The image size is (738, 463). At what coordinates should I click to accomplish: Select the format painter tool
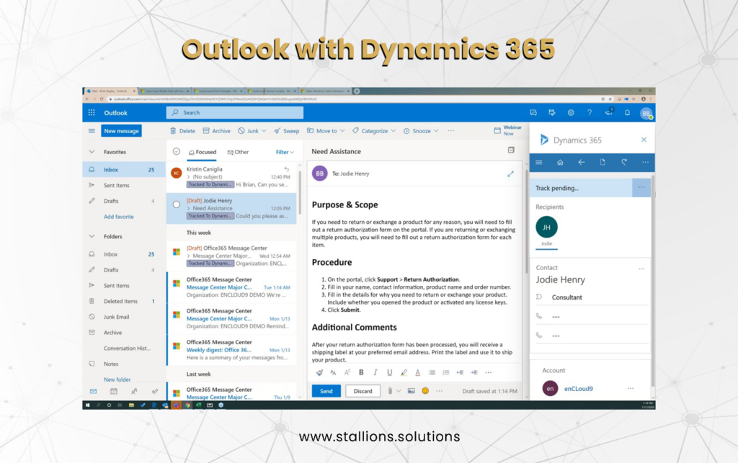pyautogui.click(x=319, y=372)
